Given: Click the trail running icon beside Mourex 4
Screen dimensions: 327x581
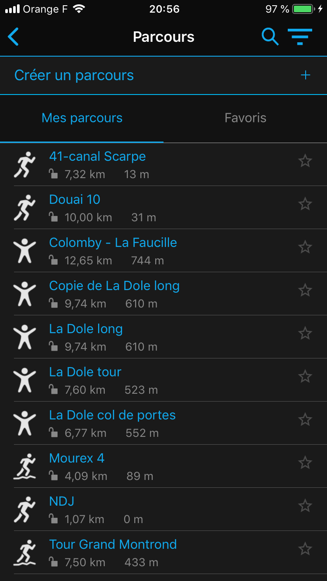Looking at the screenshot, I should pyautogui.click(x=24, y=466).
